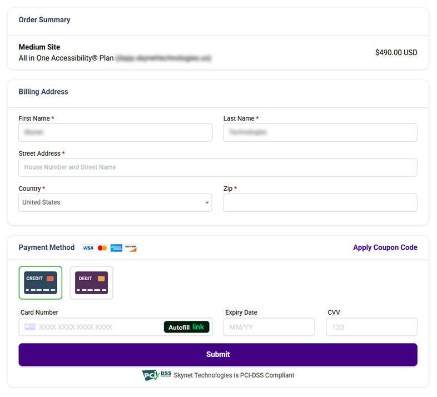The image size is (437, 397).
Task: Click the card icon in Card Number field
Action: tap(30, 327)
